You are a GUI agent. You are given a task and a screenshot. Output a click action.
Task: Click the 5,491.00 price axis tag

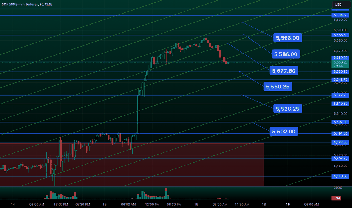point(340,133)
